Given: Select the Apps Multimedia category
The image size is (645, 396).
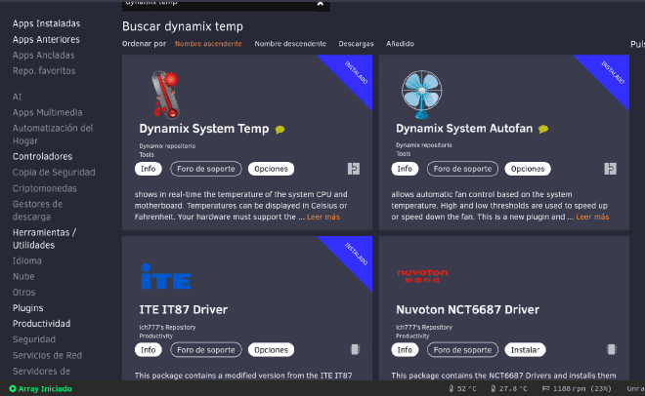Looking at the screenshot, I should tap(47, 112).
